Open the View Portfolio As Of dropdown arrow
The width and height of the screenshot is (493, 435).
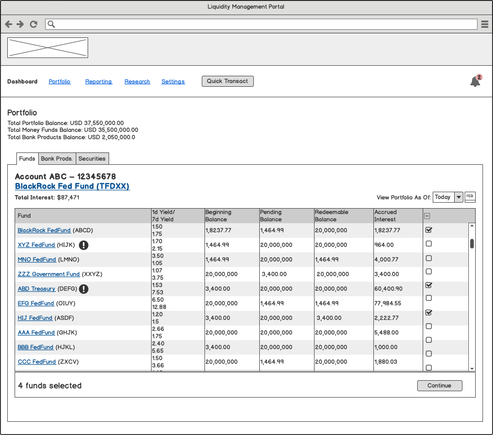459,197
